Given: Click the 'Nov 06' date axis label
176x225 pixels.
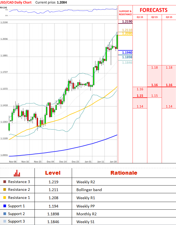Looking at the screenshot, I should click(x=13, y=161).
